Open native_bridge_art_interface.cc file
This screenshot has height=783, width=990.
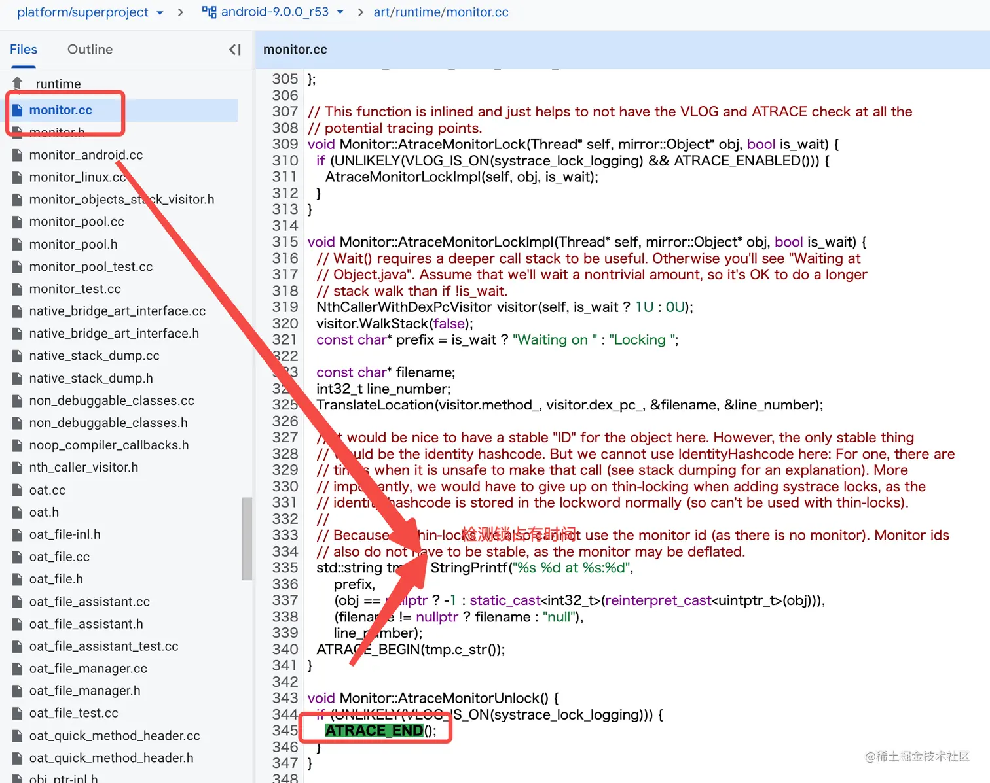pos(117,311)
